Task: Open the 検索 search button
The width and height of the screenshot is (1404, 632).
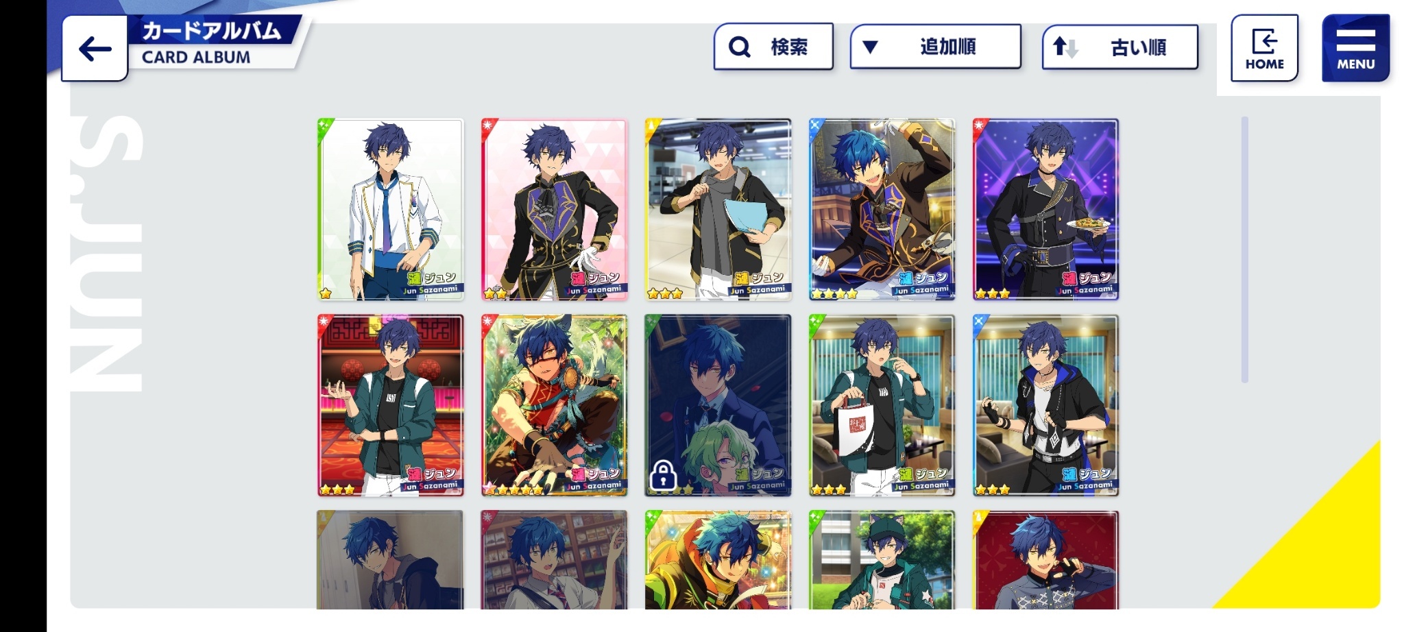Action: [773, 47]
